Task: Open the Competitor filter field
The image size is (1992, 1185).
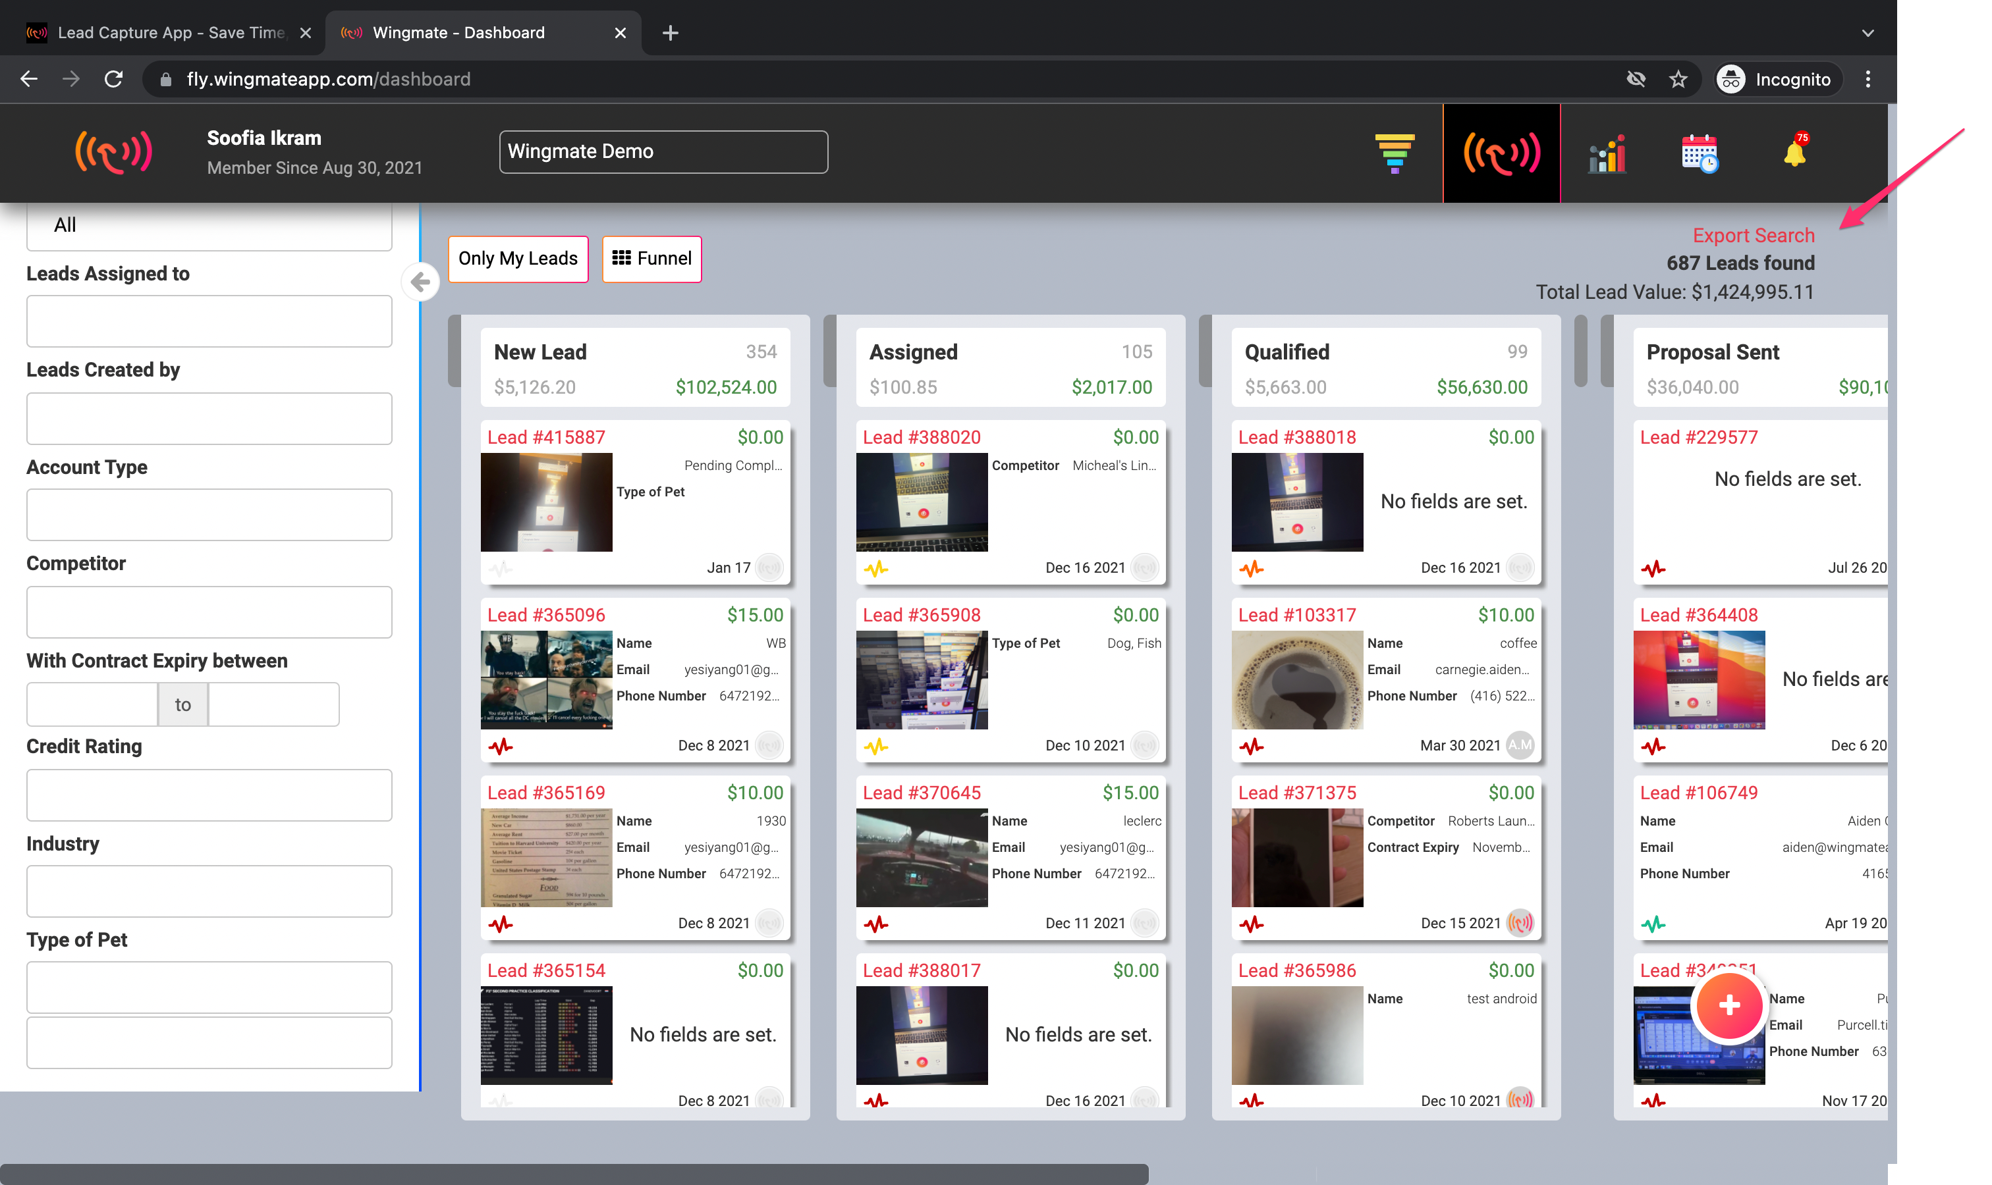Action: pos(209,612)
